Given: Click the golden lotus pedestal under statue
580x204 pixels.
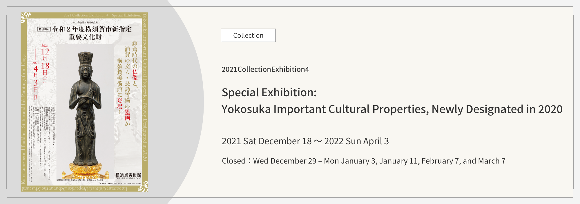Looking at the screenshot, I should 86,170.
